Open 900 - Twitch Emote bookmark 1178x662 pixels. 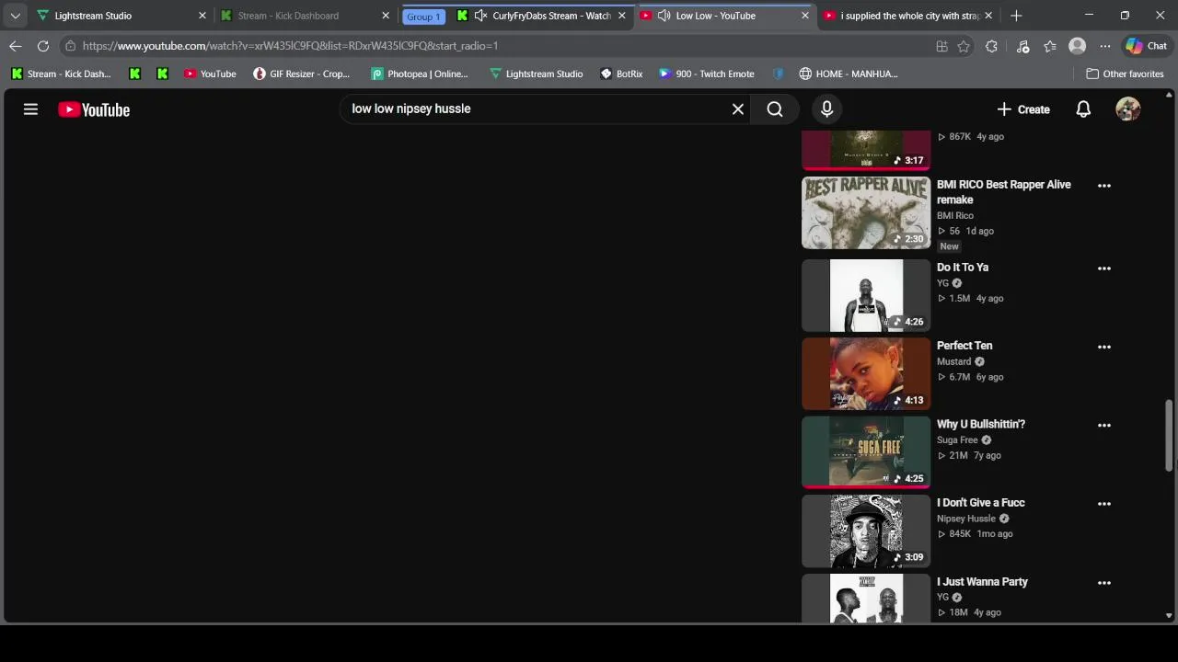[x=707, y=74]
